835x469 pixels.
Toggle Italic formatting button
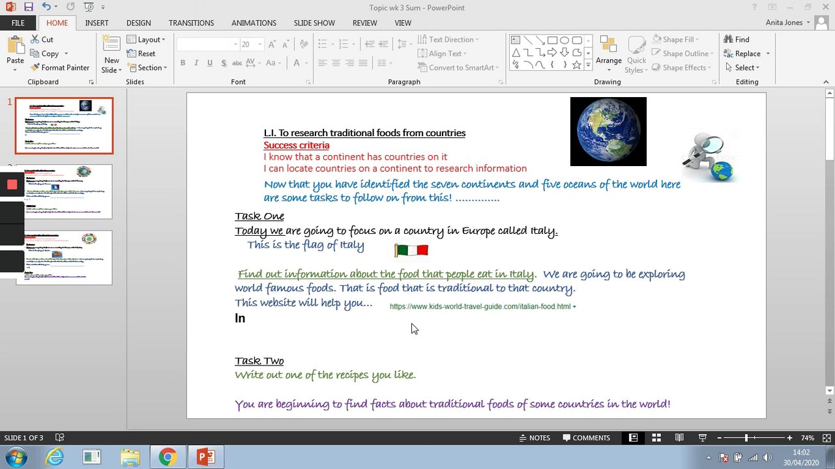tap(196, 63)
